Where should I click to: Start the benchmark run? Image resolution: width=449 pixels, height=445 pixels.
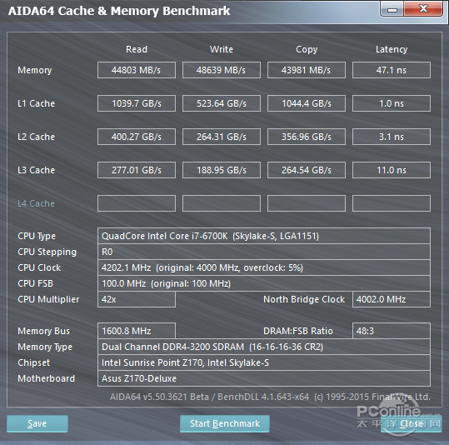click(225, 423)
